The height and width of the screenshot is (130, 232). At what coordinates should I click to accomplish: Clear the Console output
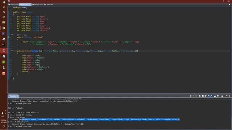tap(200, 96)
